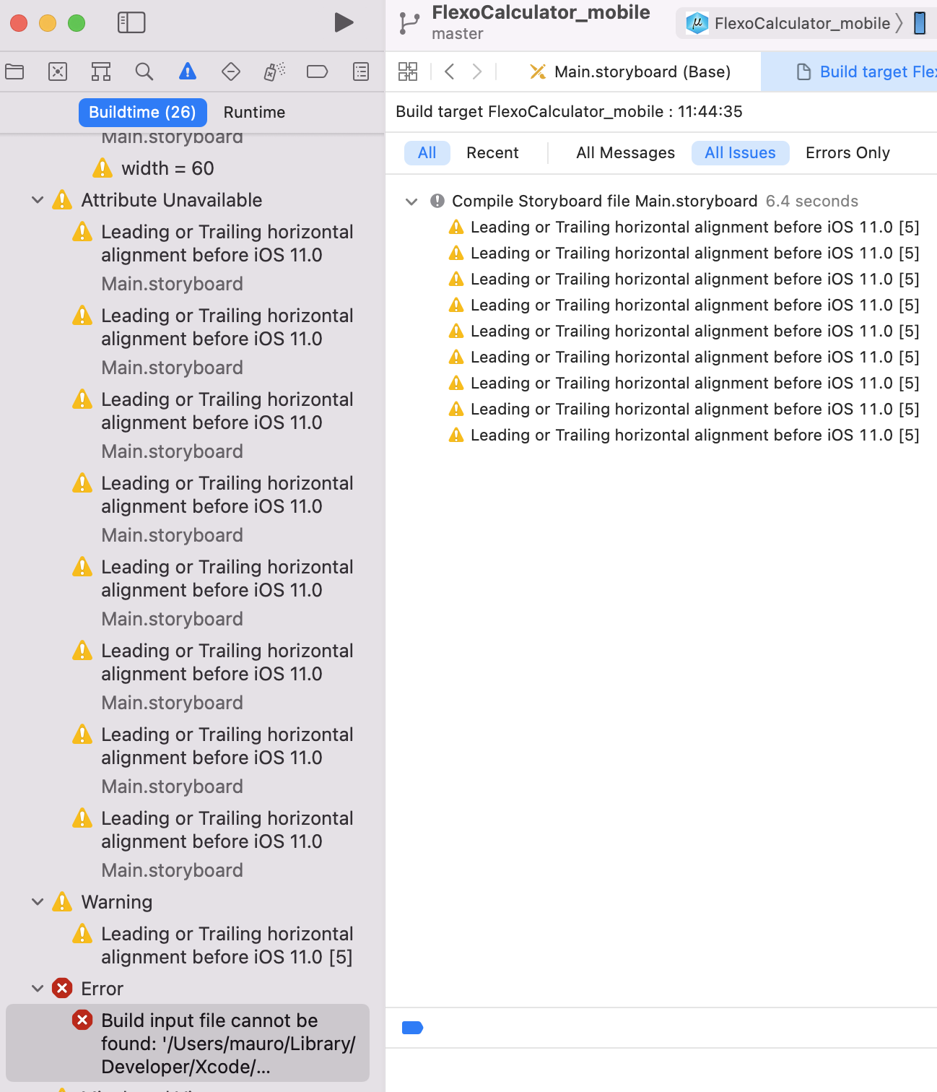The image size is (937, 1092).
Task: Open the related items grid menu
Action: pyautogui.click(x=408, y=71)
